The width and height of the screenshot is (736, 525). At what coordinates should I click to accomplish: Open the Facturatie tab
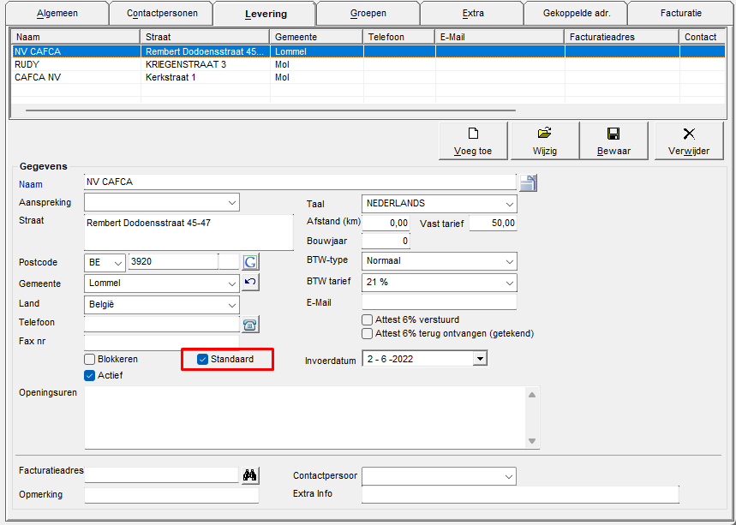tap(680, 13)
